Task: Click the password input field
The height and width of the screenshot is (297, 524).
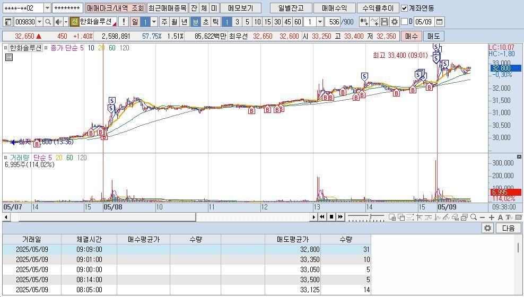Action: 67,8
